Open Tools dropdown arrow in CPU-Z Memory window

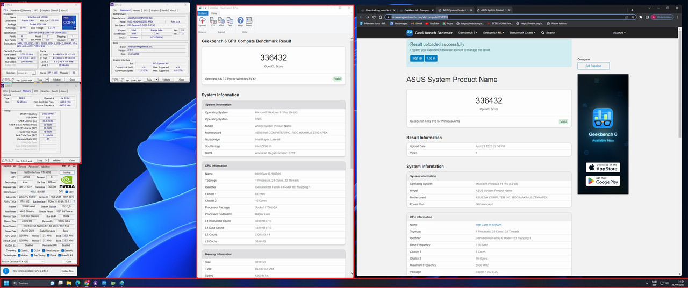pos(47,160)
